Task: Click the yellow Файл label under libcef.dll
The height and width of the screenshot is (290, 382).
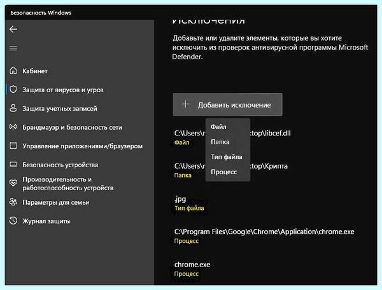Action: tap(181, 142)
